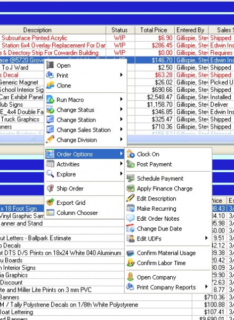Expand the Edit UDFs submenu arrow
This screenshot has height=320, width=234.
206,238
